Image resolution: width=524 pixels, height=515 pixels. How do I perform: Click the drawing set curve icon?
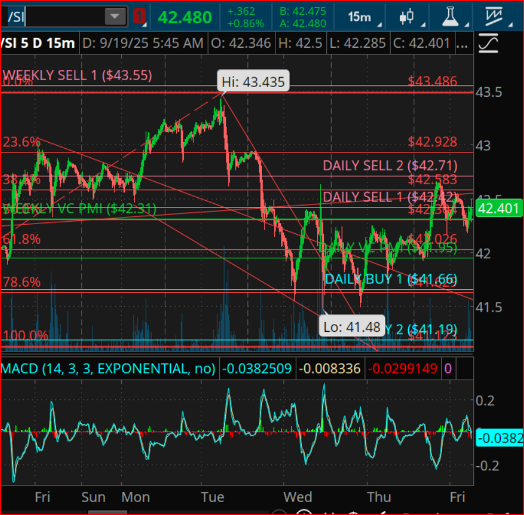[x=488, y=43]
